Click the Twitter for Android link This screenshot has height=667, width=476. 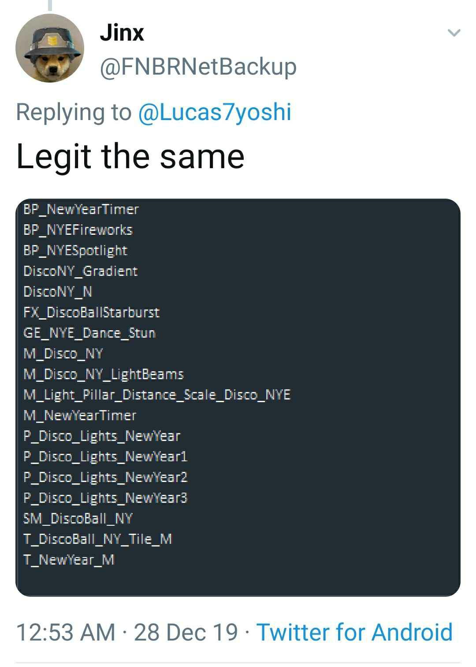[354, 632]
